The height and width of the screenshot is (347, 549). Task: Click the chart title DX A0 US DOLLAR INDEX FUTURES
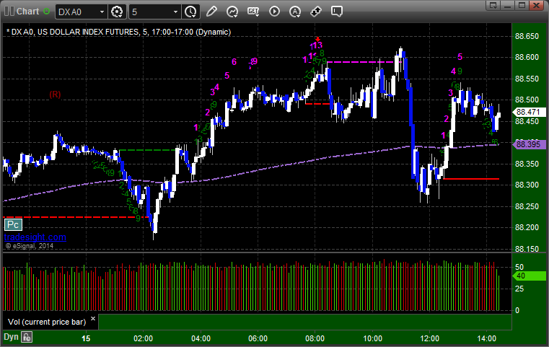coord(119,32)
